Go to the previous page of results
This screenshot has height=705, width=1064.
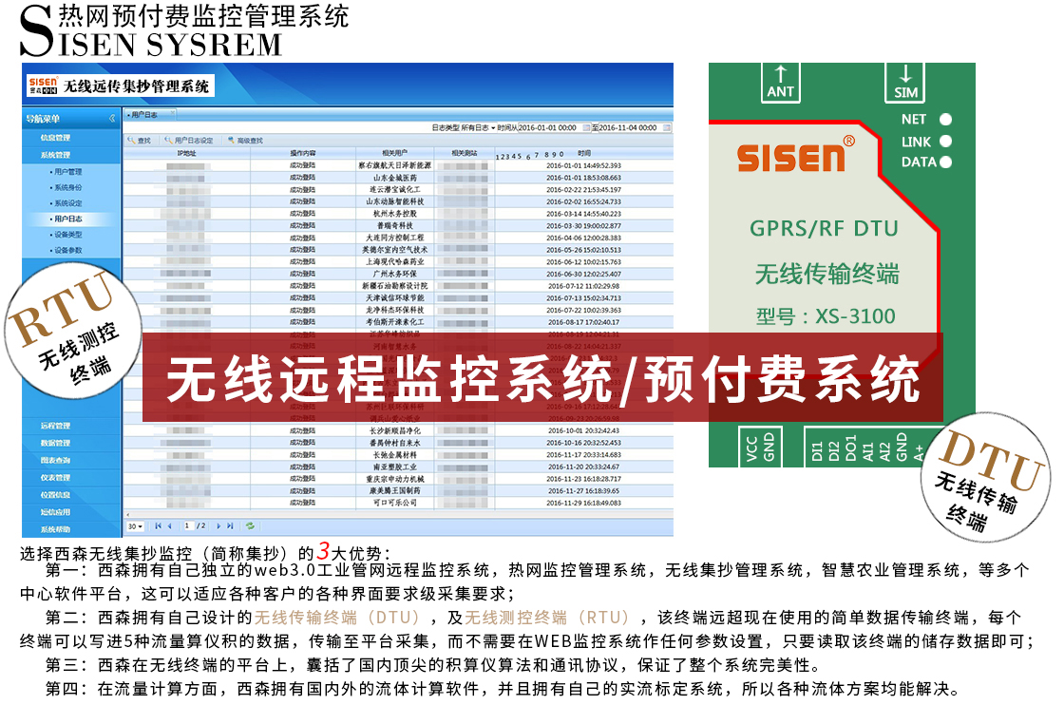pyautogui.click(x=169, y=525)
